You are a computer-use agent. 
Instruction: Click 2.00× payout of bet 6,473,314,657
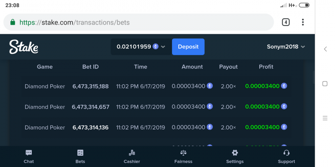tap(228, 107)
